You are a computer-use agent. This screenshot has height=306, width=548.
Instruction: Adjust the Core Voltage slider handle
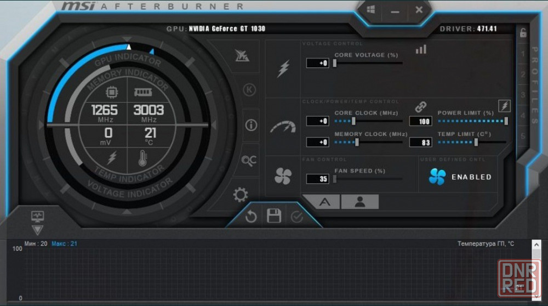(x=334, y=63)
